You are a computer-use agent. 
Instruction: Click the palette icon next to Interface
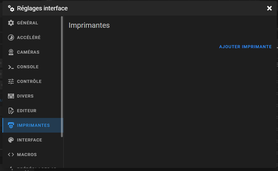click(11, 140)
